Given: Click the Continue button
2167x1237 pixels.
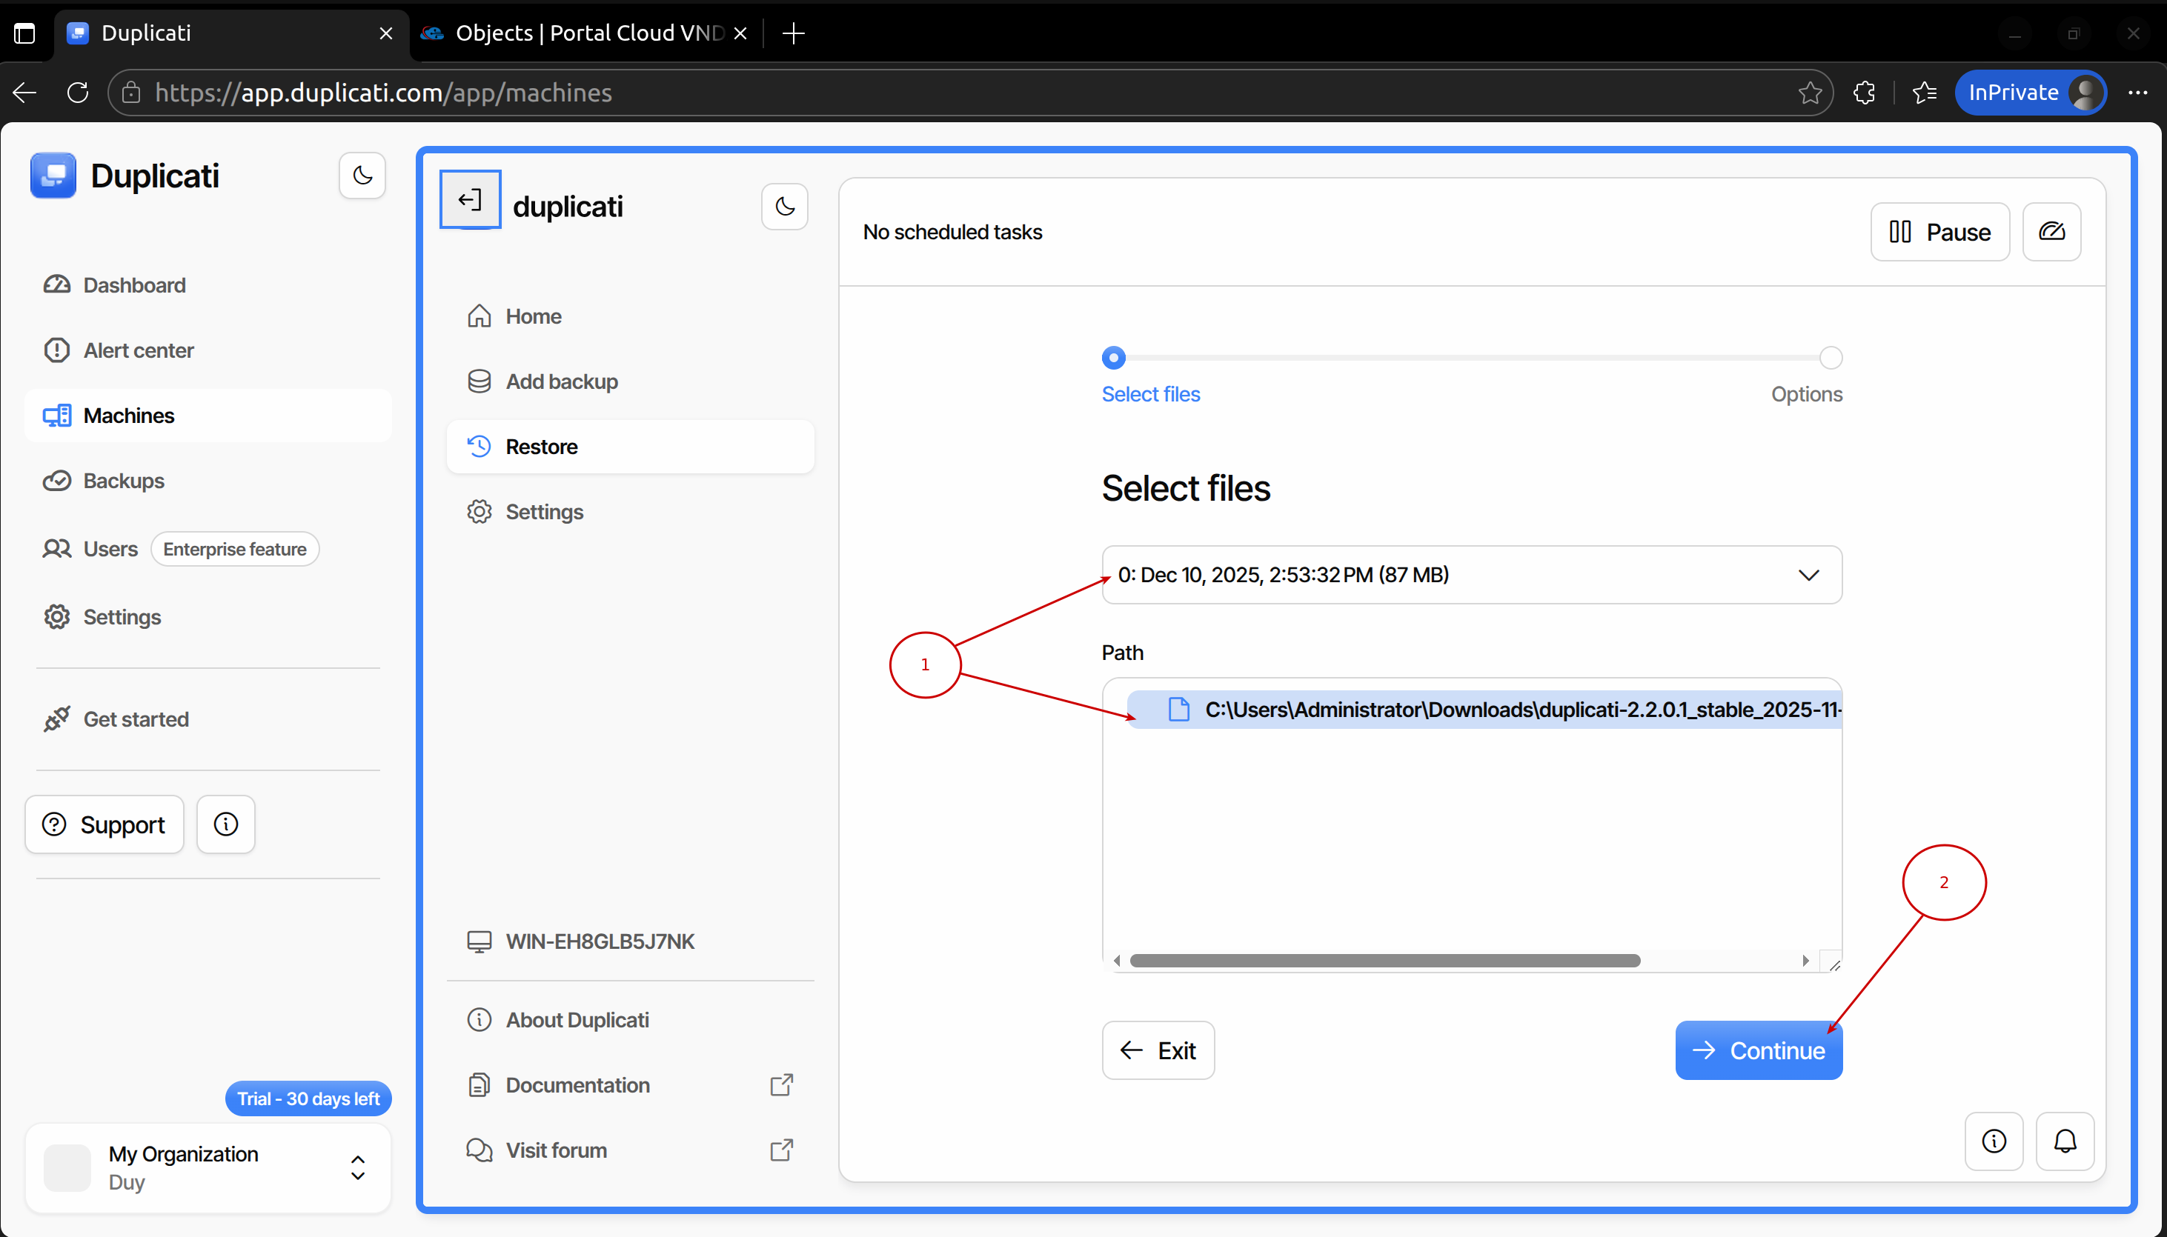Looking at the screenshot, I should point(1757,1050).
